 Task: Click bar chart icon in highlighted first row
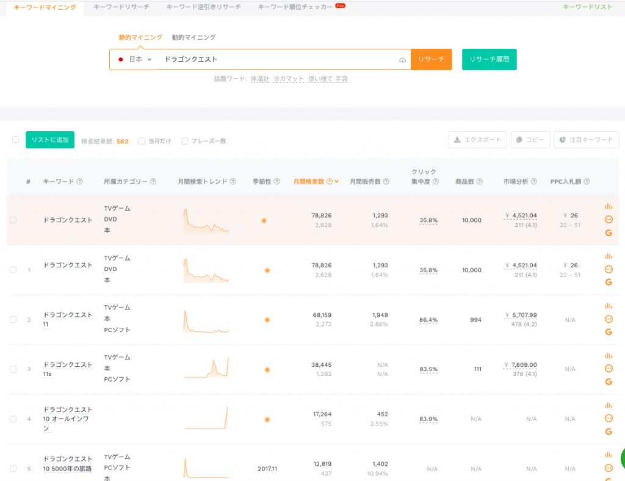pyautogui.click(x=608, y=206)
